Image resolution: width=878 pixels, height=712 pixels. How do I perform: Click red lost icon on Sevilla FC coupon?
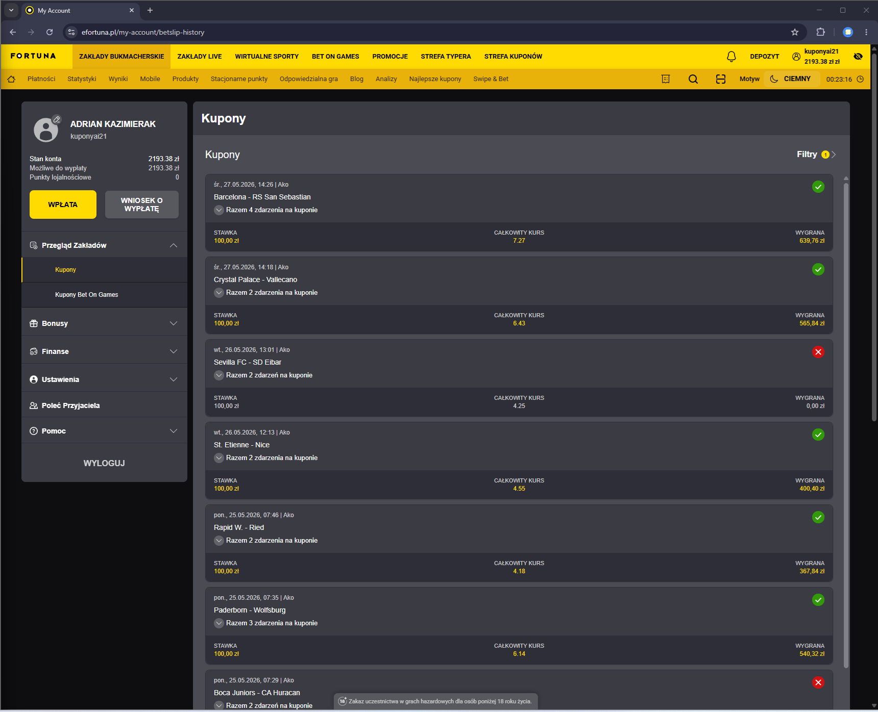(818, 352)
